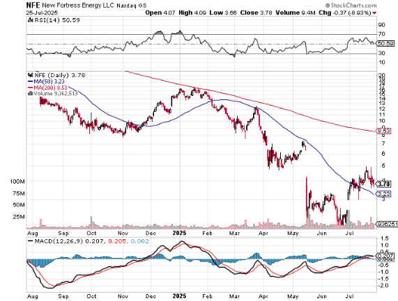Image resolution: width=398 pixels, height=301 pixels.
Task: Click the 25M volume axis label
Action: tap(19, 217)
